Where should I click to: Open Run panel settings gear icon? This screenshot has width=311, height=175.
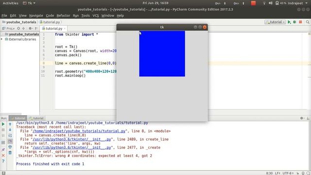(x=302, y=118)
